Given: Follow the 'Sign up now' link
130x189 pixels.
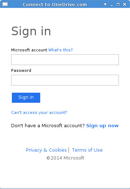Looking at the screenshot, I should [x=102, y=126].
